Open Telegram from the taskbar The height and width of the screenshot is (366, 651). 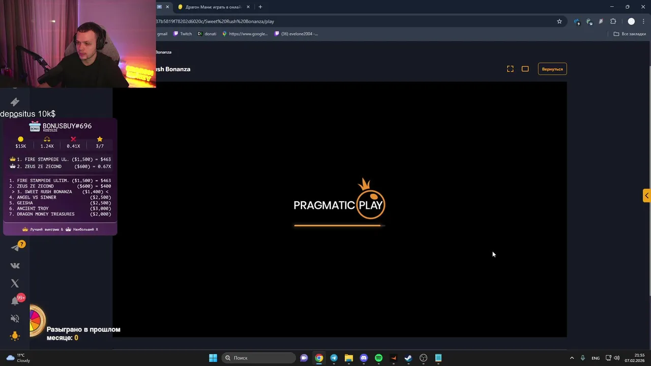tap(334, 358)
